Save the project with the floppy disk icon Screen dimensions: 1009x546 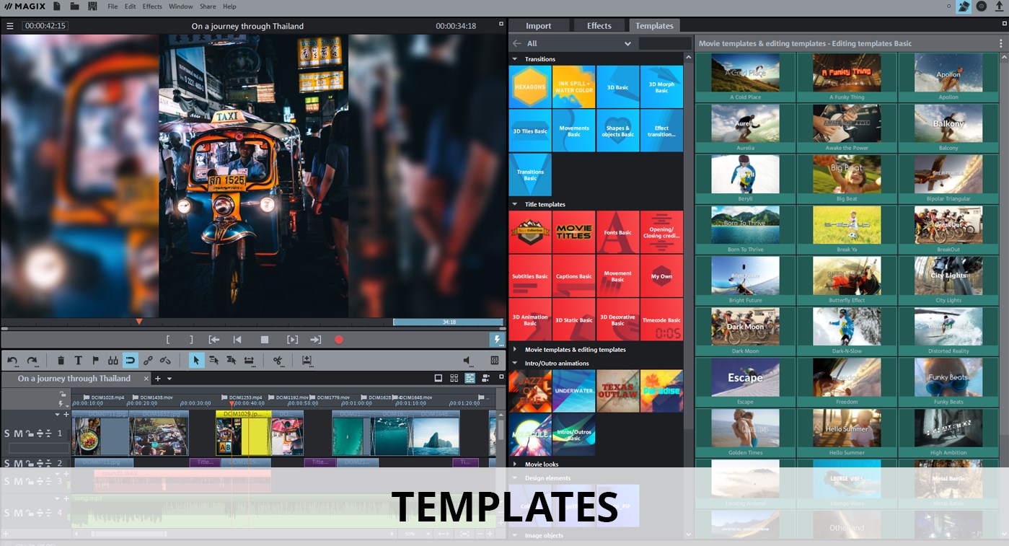point(92,6)
